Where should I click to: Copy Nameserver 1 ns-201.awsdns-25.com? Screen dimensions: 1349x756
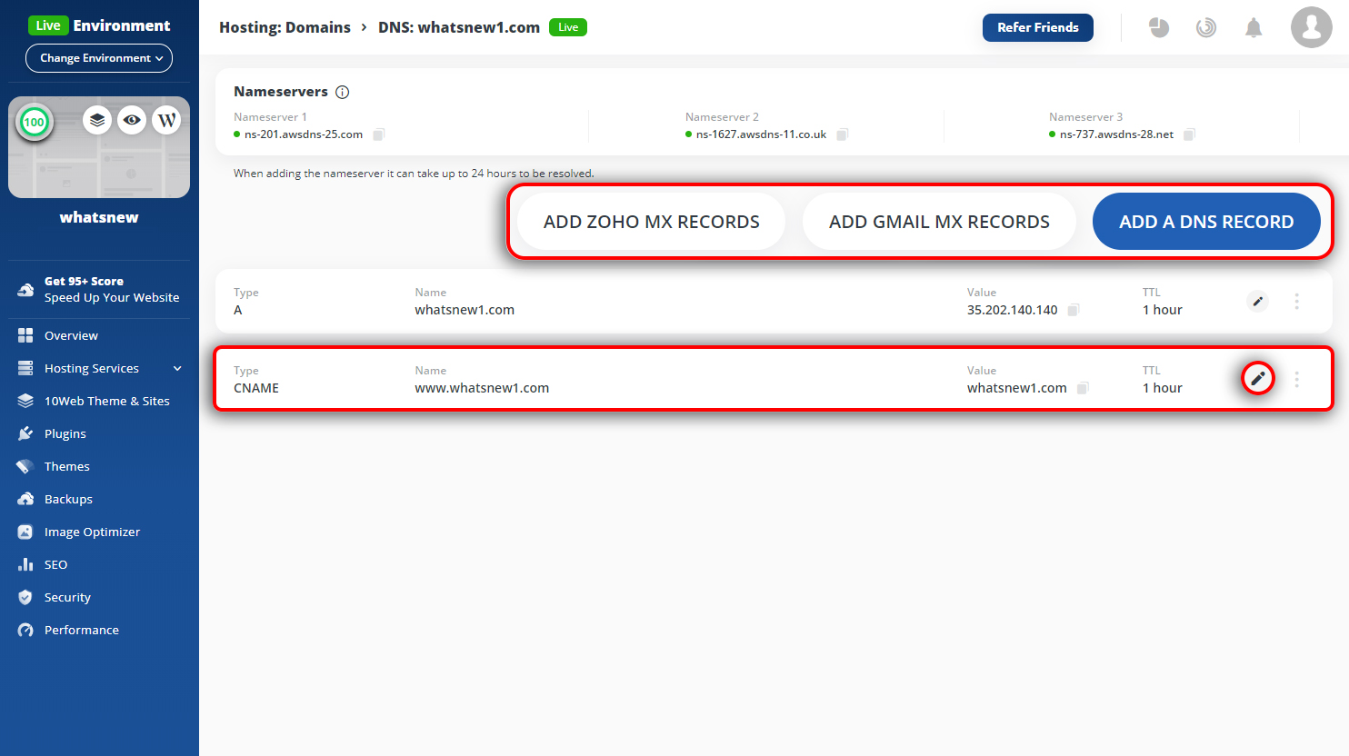pyautogui.click(x=379, y=134)
